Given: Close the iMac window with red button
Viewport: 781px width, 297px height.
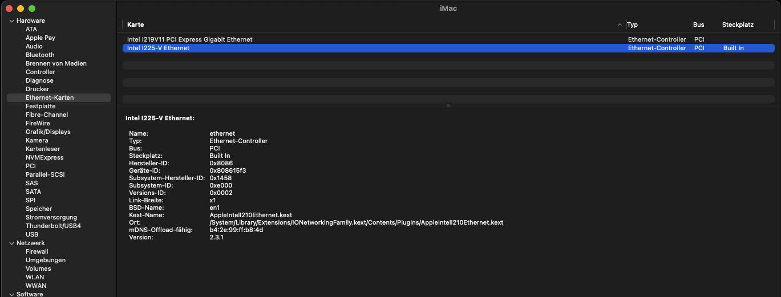Looking at the screenshot, I should (9, 9).
